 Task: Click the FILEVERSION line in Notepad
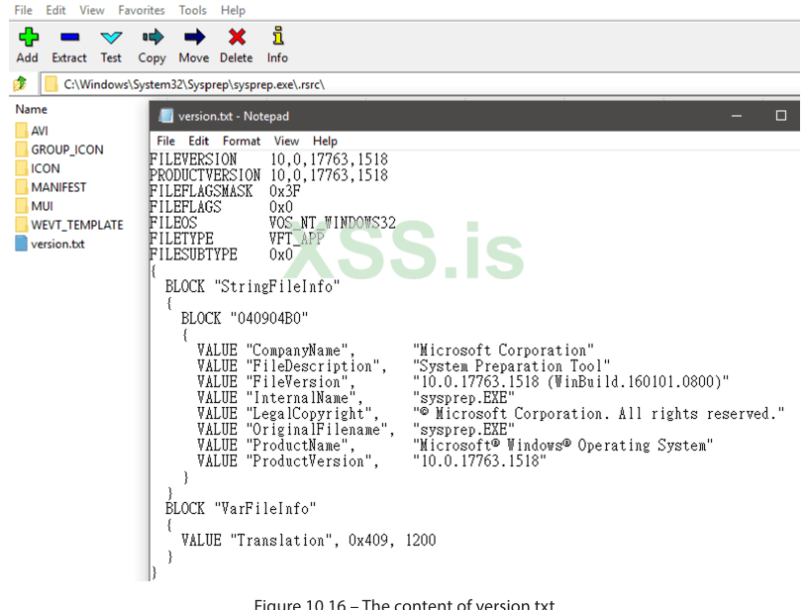[x=269, y=159]
